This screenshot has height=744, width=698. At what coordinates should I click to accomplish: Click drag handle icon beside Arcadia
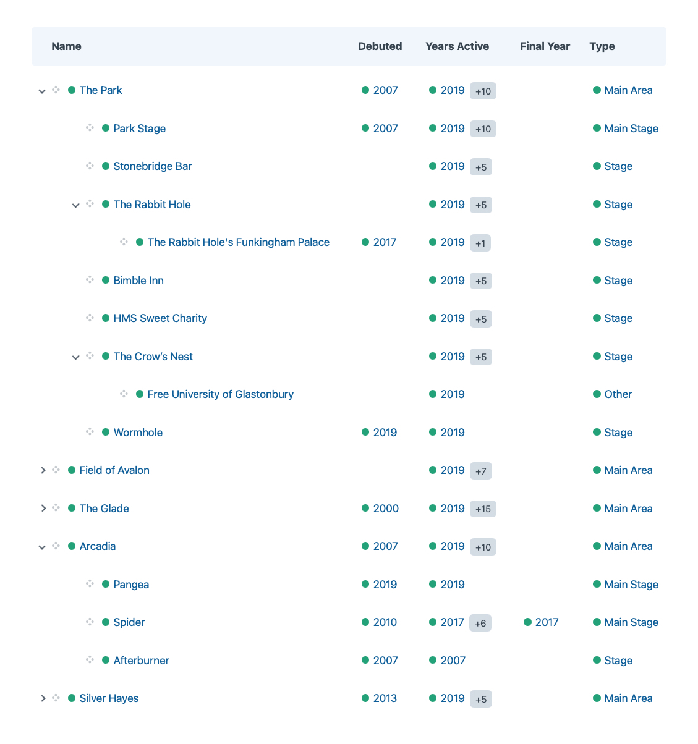[x=56, y=546]
